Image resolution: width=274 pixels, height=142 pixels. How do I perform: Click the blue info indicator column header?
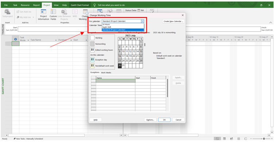pyautogui.click(x=16, y=39)
